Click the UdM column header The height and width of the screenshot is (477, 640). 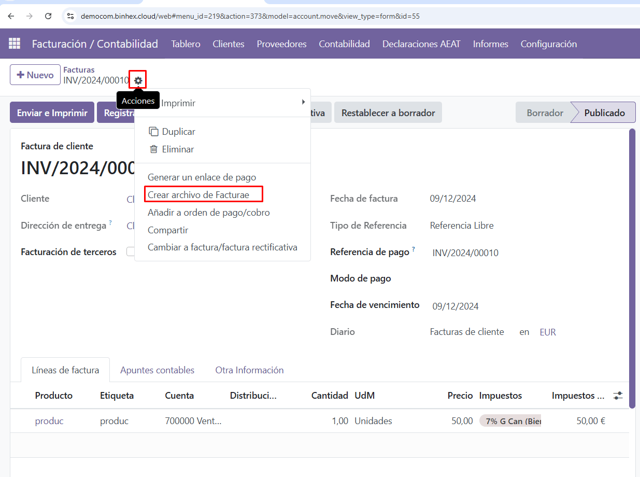coord(364,396)
